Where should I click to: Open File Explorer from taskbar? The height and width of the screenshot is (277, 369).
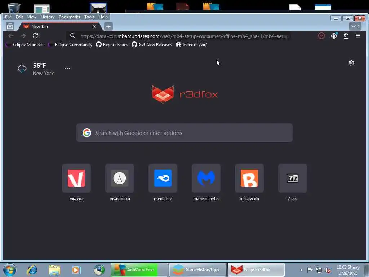pyautogui.click(x=54, y=270)
